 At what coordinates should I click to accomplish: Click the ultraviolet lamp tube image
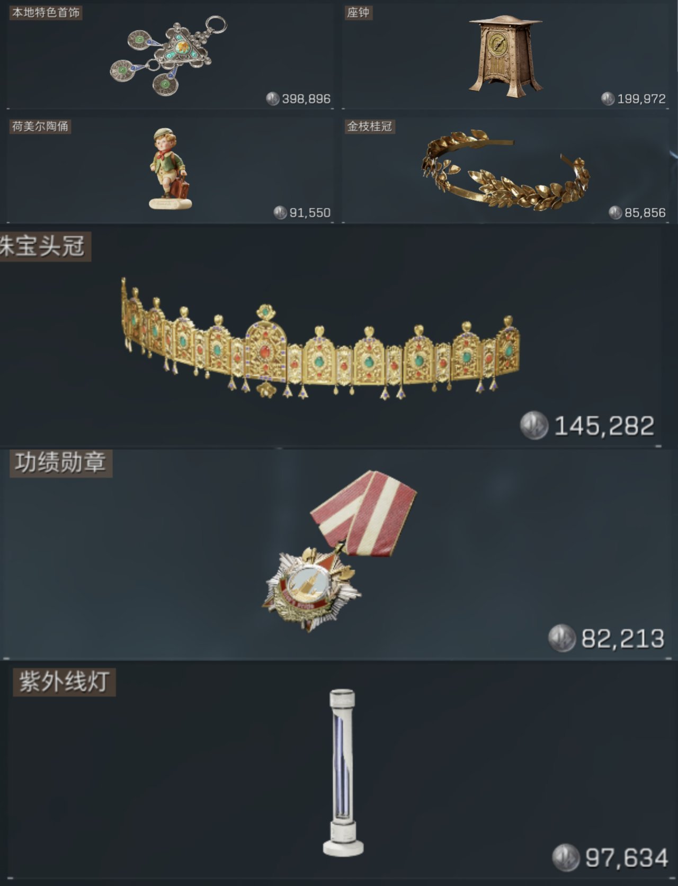pos(343,772)
